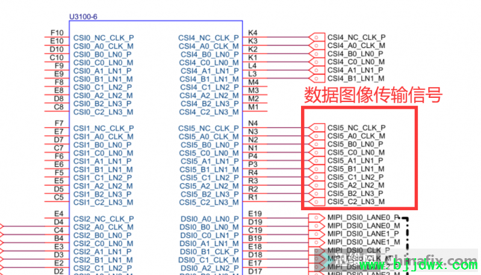
Task: Click pin name DSI0_C0_LN1_P
Action: click(x=209, y=235)
